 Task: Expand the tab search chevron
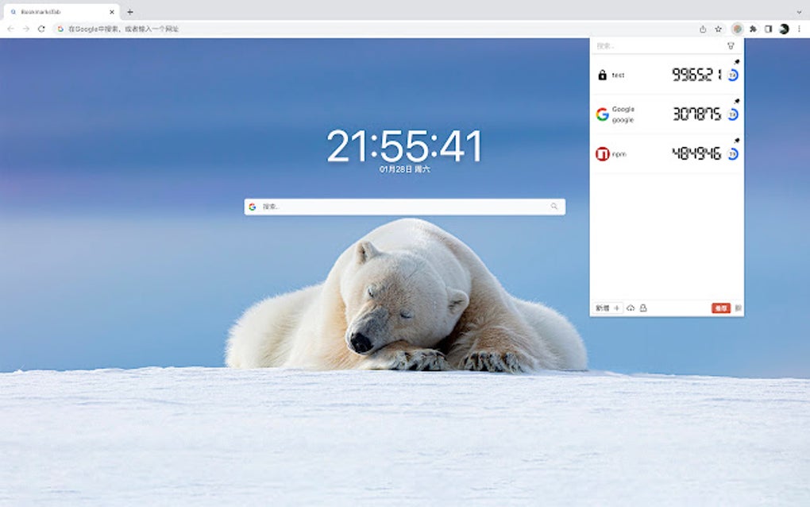799,11
